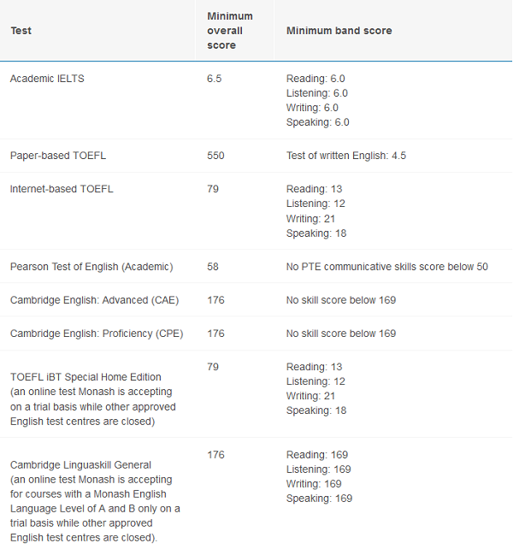Click the Test column header

click(x=21, y=31)
